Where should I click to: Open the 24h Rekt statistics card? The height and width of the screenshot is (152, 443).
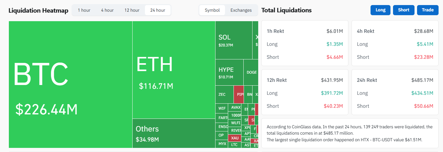click(395, 93)
